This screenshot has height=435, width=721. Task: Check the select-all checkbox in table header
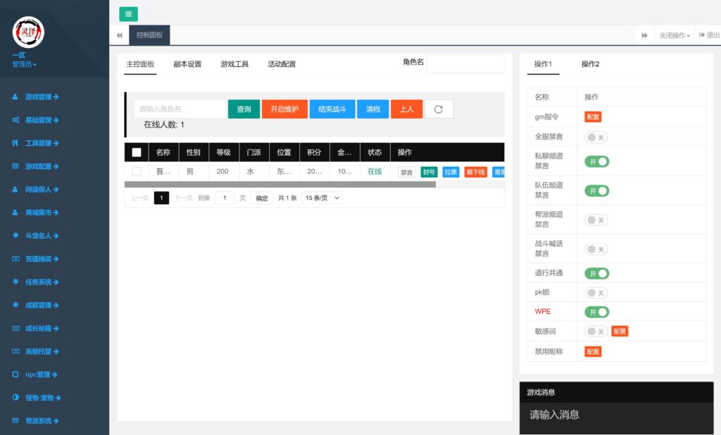coord(137,153)
